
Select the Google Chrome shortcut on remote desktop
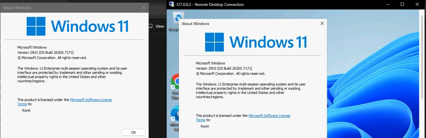(175, 87)
